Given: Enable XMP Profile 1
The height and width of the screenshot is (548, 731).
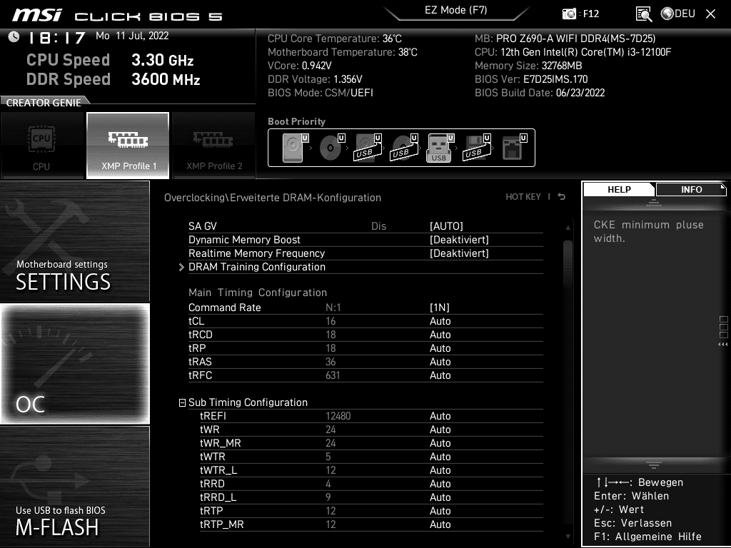Looking at the screenshot, I should click(x=128, y=146).
